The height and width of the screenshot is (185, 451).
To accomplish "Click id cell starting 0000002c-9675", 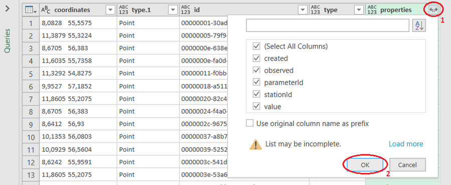I will click(203, 124).
